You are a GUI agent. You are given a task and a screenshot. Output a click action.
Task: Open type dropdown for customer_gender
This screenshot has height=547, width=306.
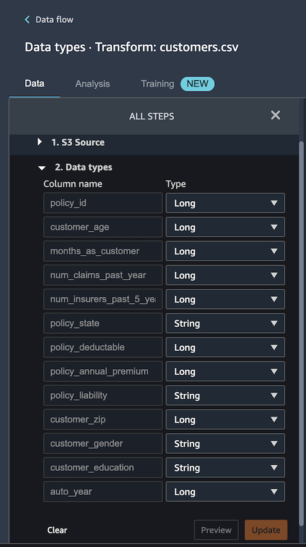coord(225,444)
